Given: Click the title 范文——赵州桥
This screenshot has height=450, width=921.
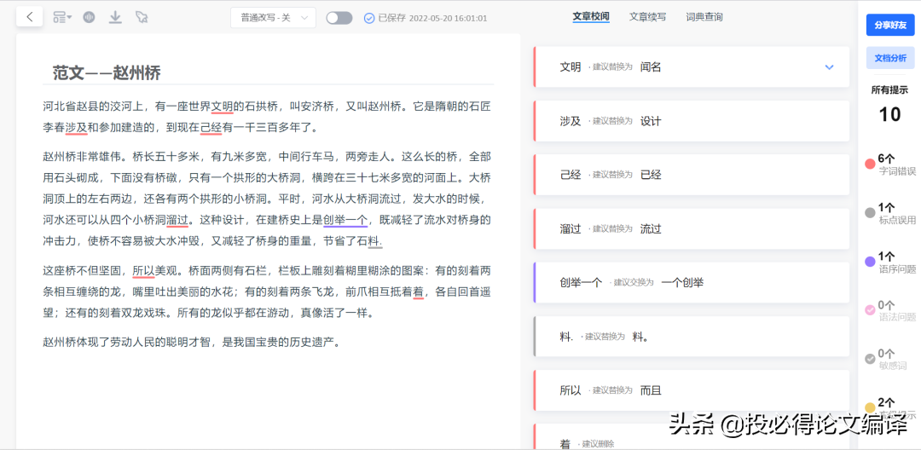Looking at the screenshot, I should tap(107, 72).
